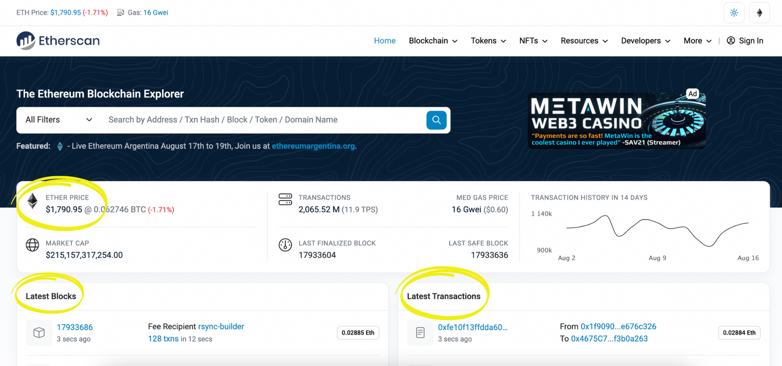Click the rsync-builder fee recipient link

tap(221, 326)
